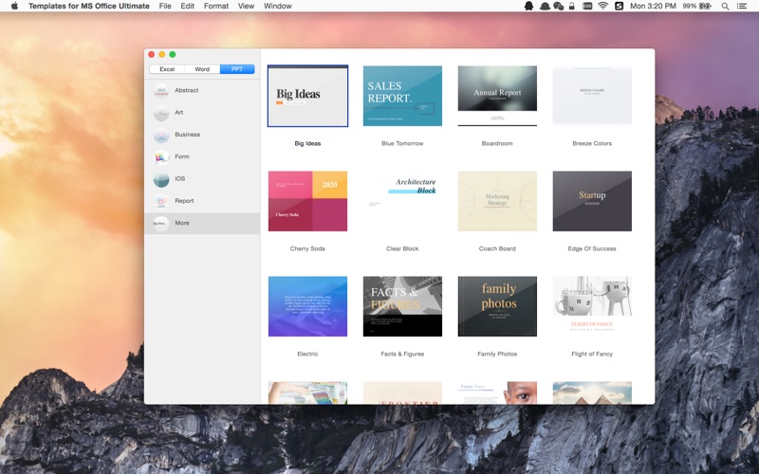Click the Sogou S menu bar icon
Screen dimensions: 759x474
[x=620, y=6]
